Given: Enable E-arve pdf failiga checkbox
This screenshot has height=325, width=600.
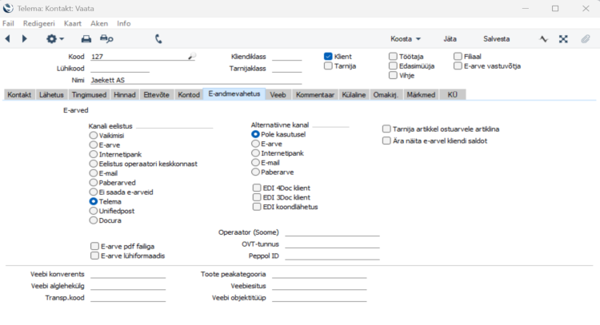Looking at the screenshot, I should point(94,246).
